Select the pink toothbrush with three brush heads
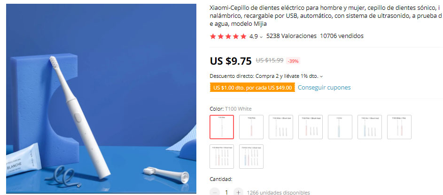The height and width of the screenshot is (195, 443). [x=311, y=127]
